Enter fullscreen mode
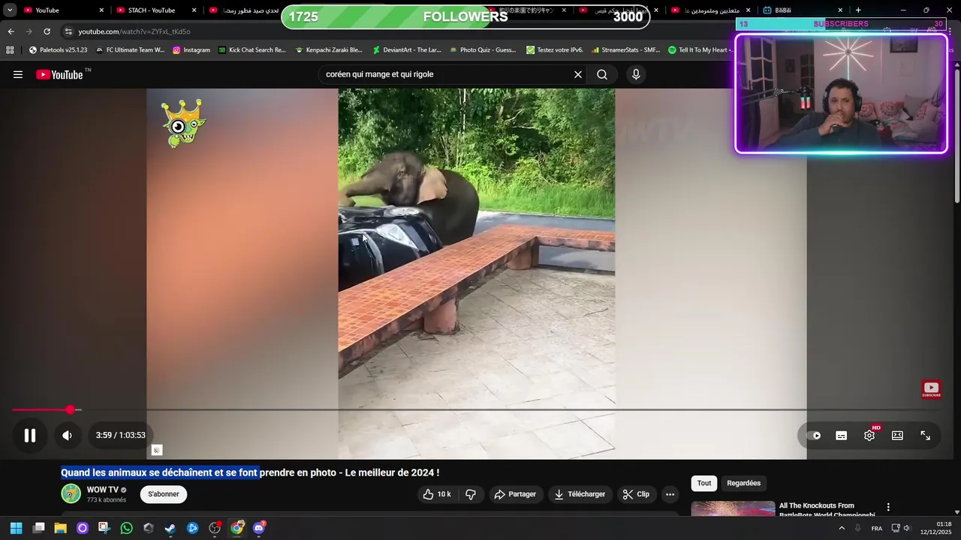This screenshot has width=961, height=540. (926, 435)
